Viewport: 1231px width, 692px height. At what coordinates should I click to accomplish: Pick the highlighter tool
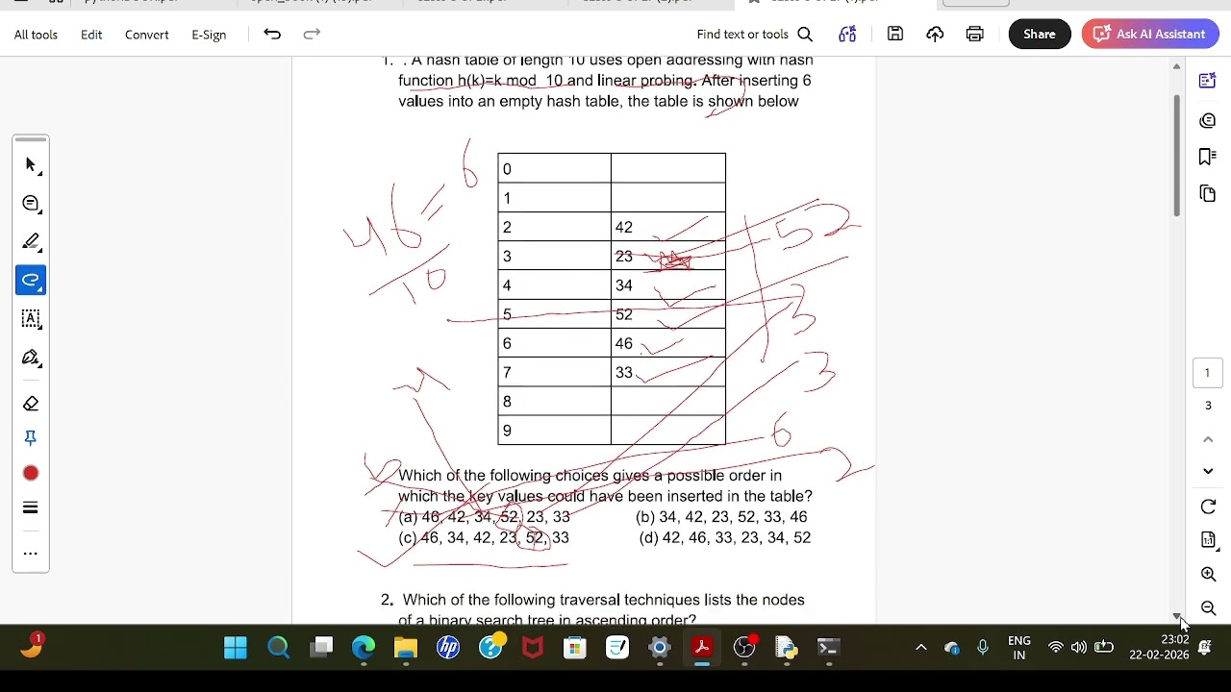click(31, 242)
